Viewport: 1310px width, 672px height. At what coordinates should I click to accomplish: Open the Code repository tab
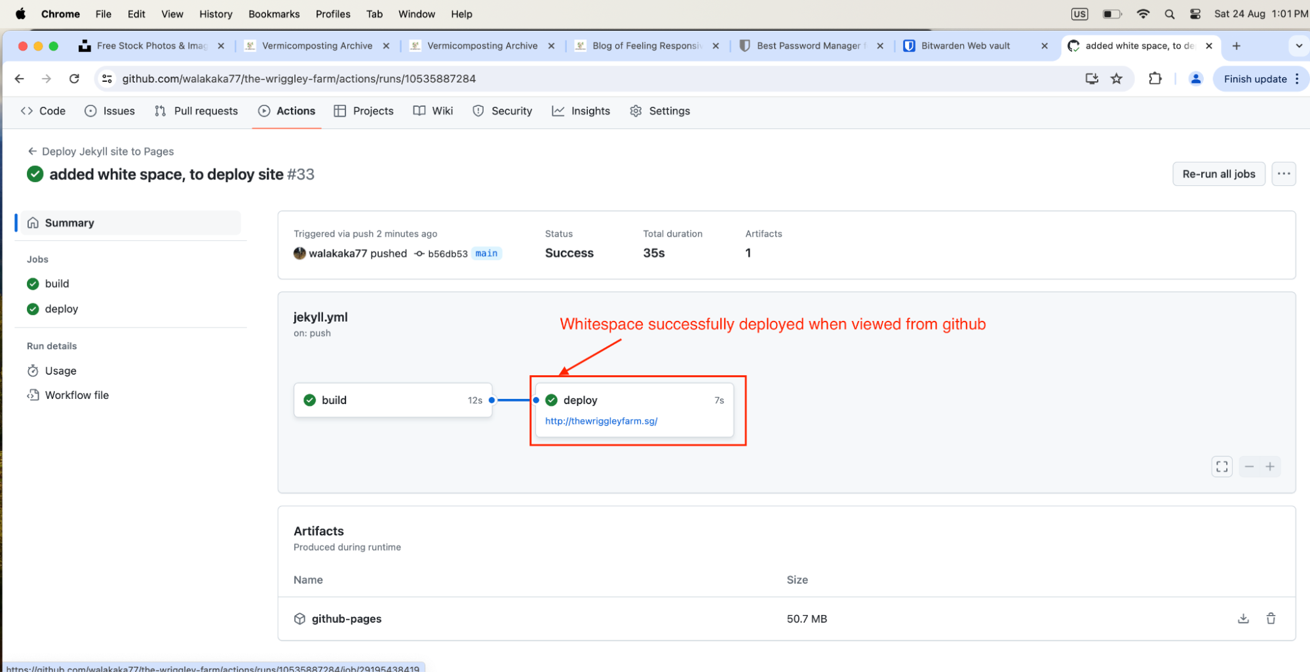(x=43, y=111)
